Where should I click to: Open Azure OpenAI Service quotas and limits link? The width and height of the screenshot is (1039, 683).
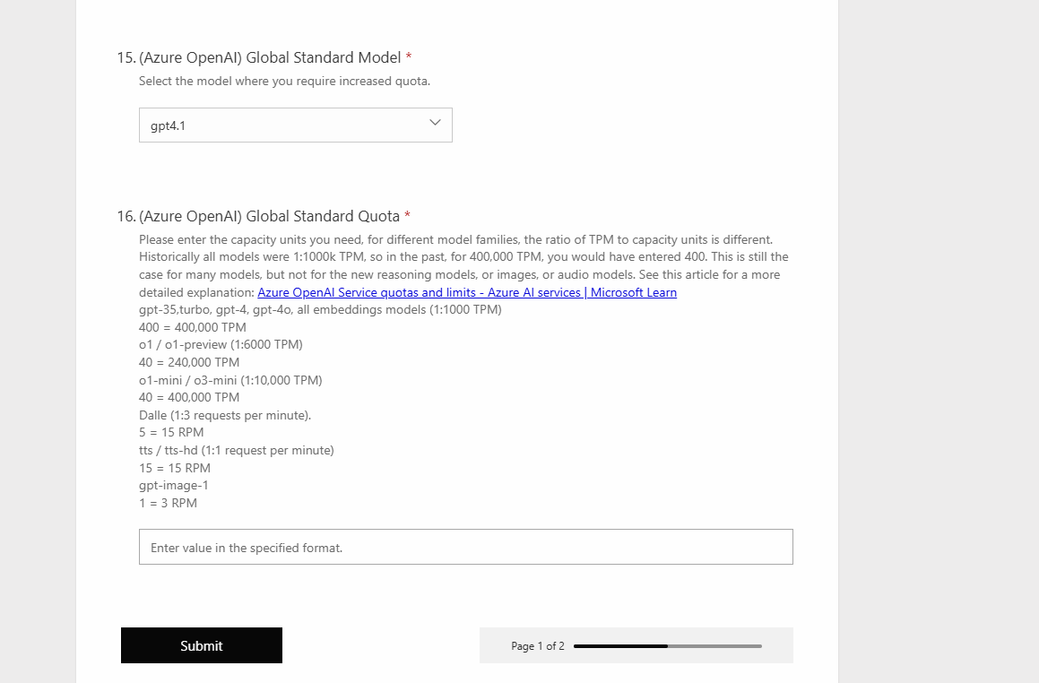coord(467,292)
